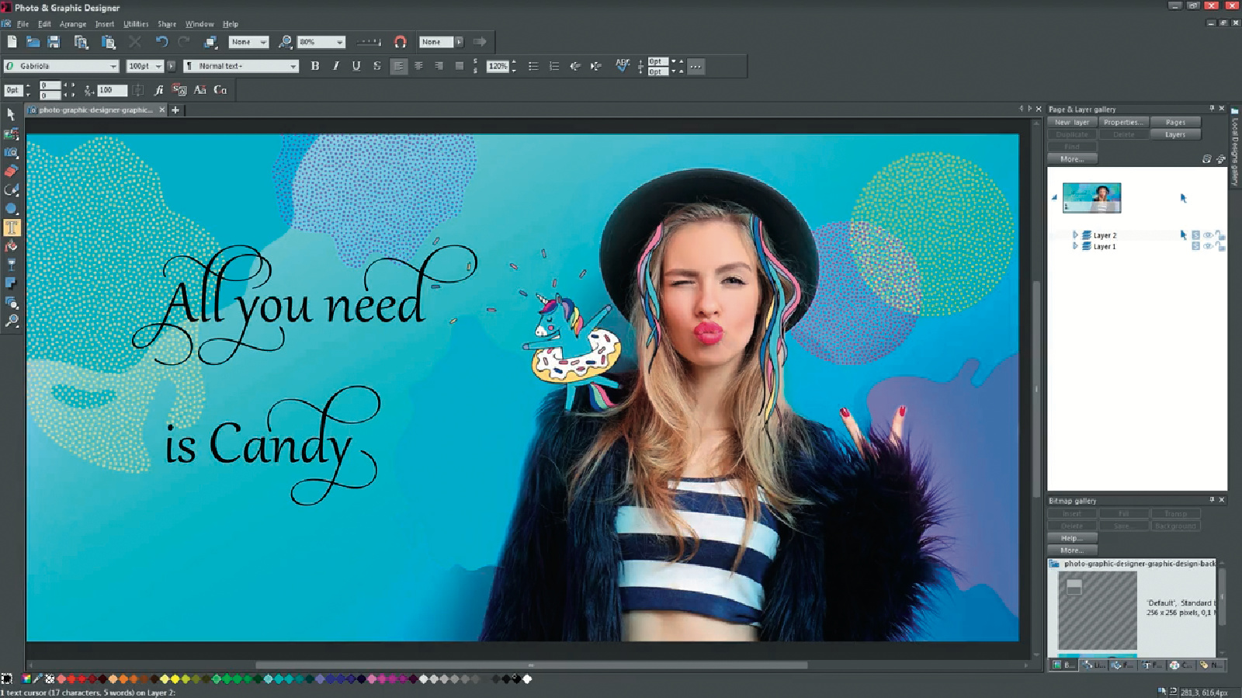Toggle Italic text formatting

point(335,66)
